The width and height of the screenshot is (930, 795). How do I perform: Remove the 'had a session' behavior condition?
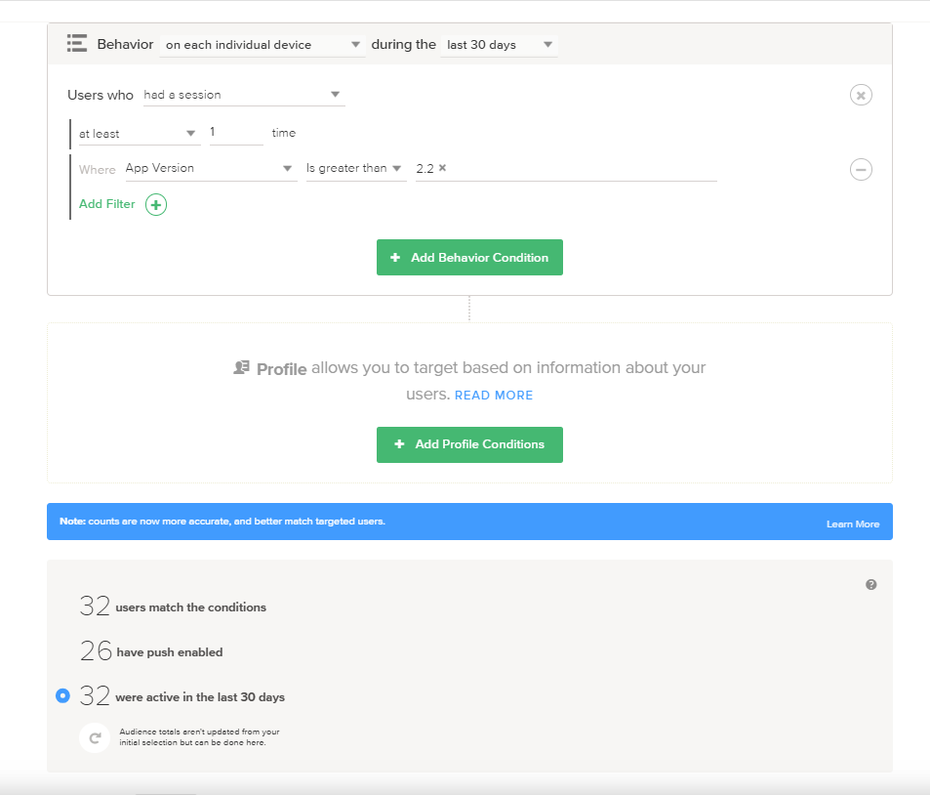(x=860, y=95)
